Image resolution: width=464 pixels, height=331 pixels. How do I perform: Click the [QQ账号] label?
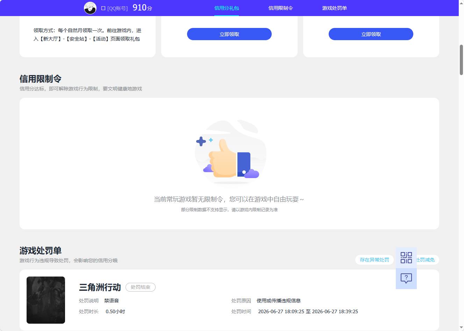coord(117,8)
